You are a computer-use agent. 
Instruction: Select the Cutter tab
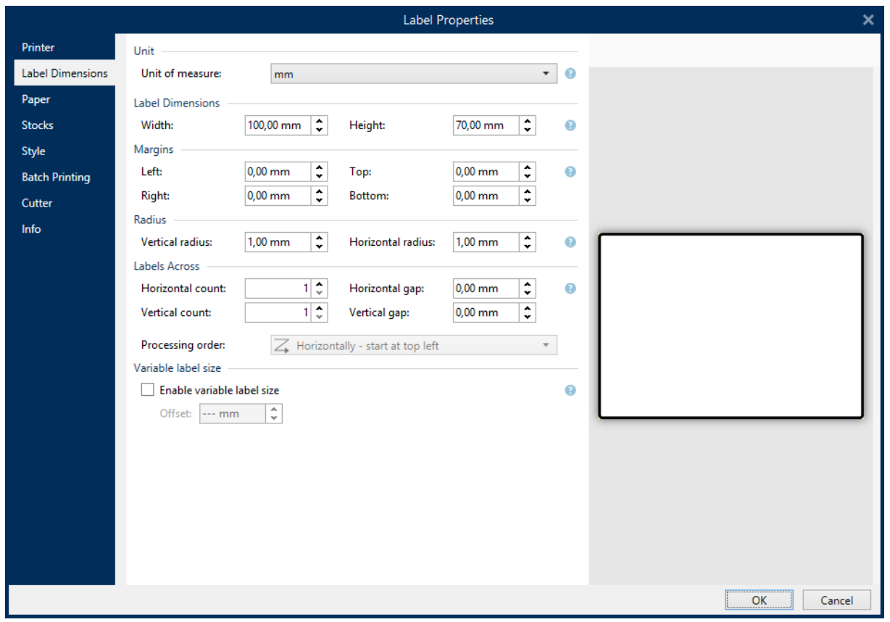pos(37,204)
